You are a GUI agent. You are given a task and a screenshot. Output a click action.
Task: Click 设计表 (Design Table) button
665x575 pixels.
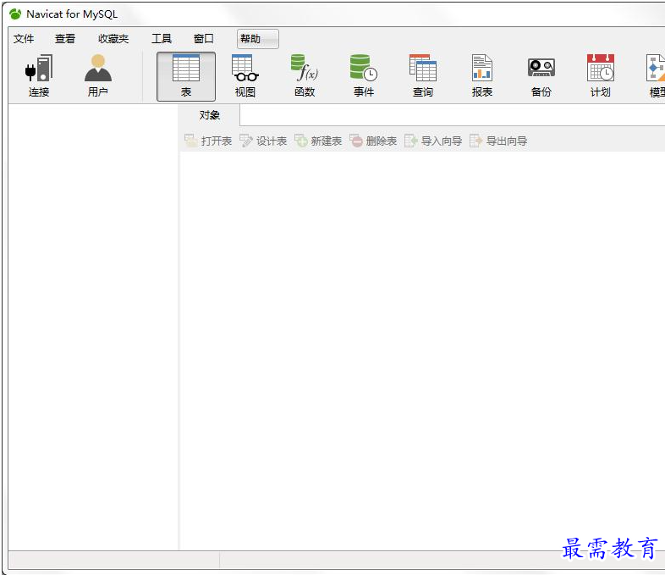263,141
